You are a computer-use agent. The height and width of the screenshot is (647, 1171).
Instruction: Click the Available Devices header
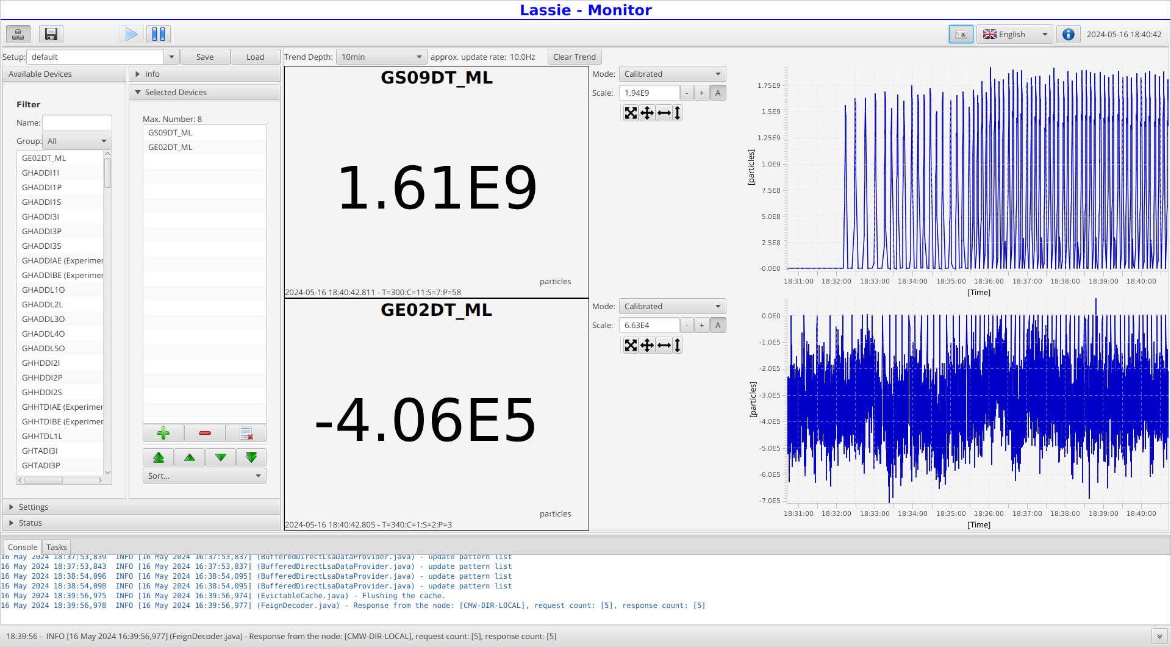pyautogui.click(x=64, y=74)
